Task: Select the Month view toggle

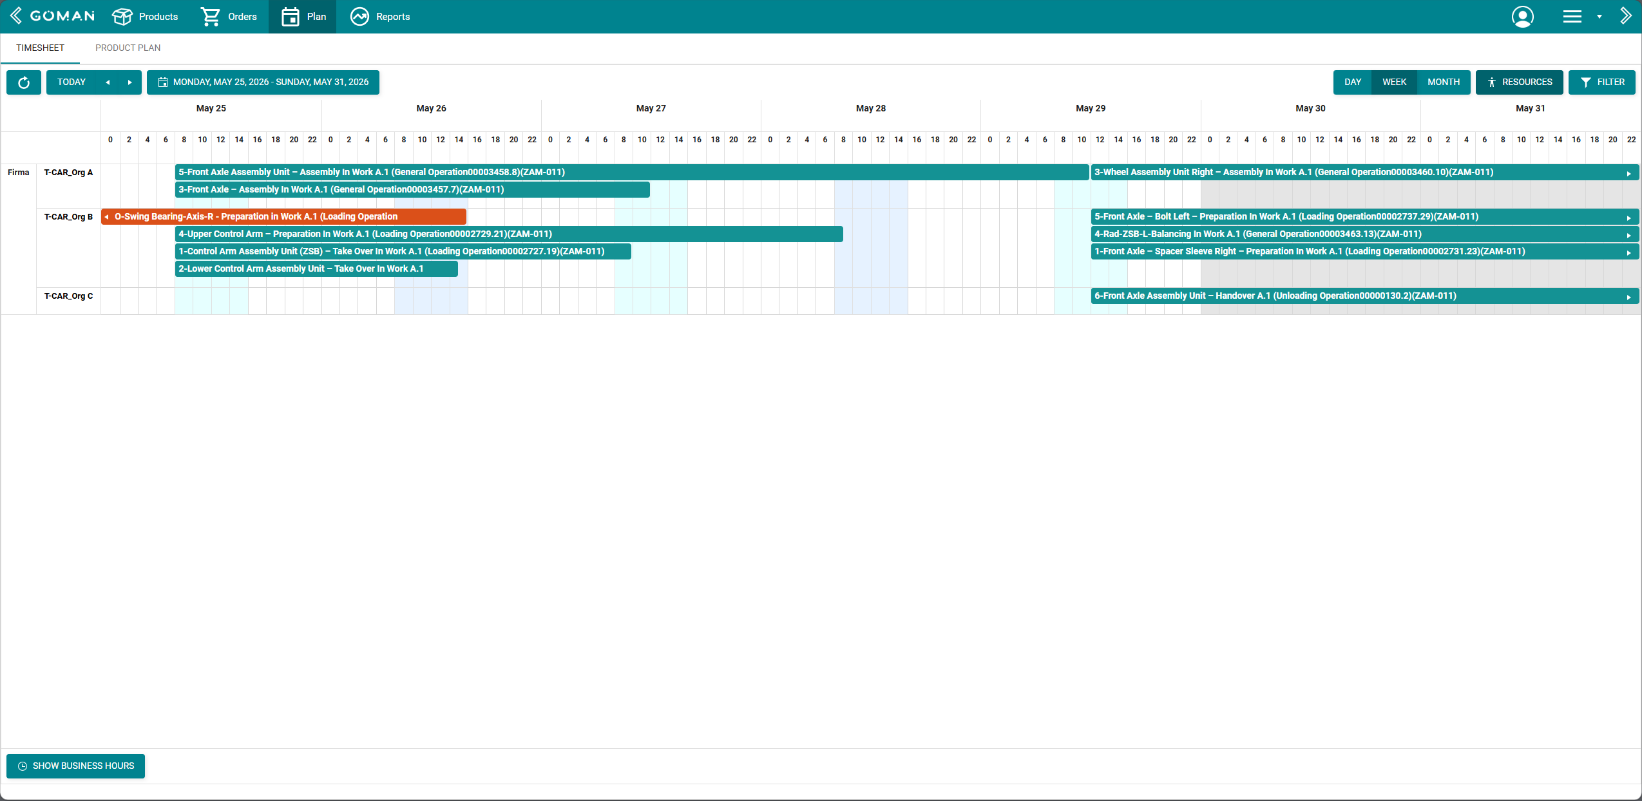Action: click(1444, 82)
